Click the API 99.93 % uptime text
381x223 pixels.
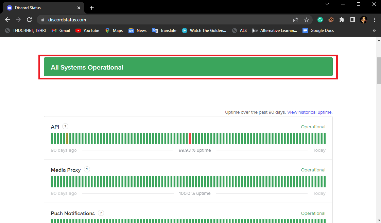tap(195, 150)
